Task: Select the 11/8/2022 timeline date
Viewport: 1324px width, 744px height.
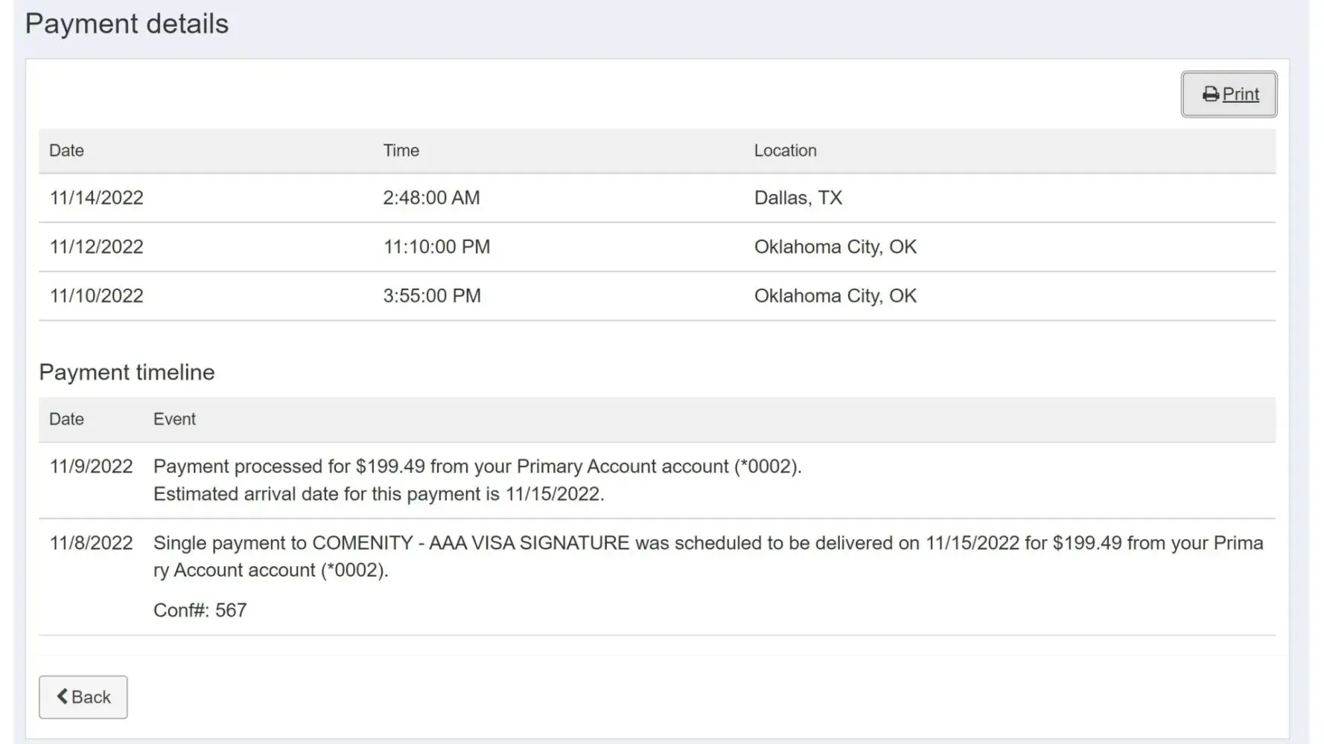Action: tap(91, 543)
